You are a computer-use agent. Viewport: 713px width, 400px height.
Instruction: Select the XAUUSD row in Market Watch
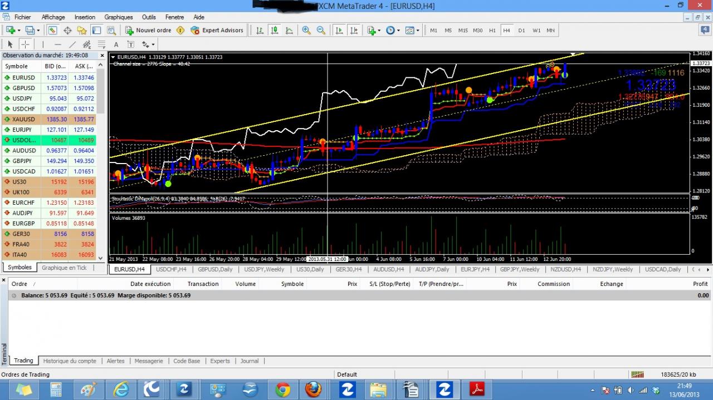(x=49, y=119)
